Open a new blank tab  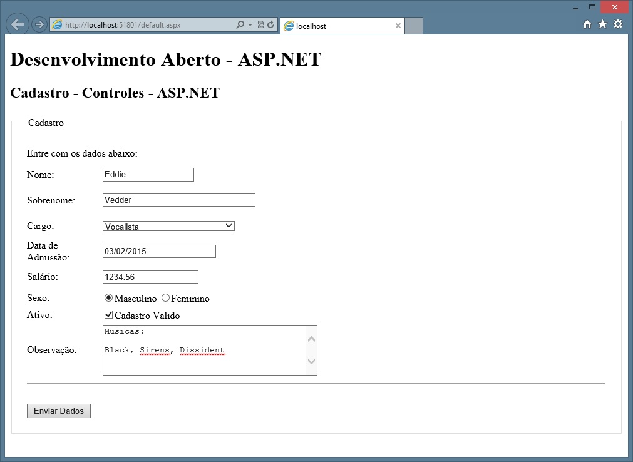tap(414, 26)
